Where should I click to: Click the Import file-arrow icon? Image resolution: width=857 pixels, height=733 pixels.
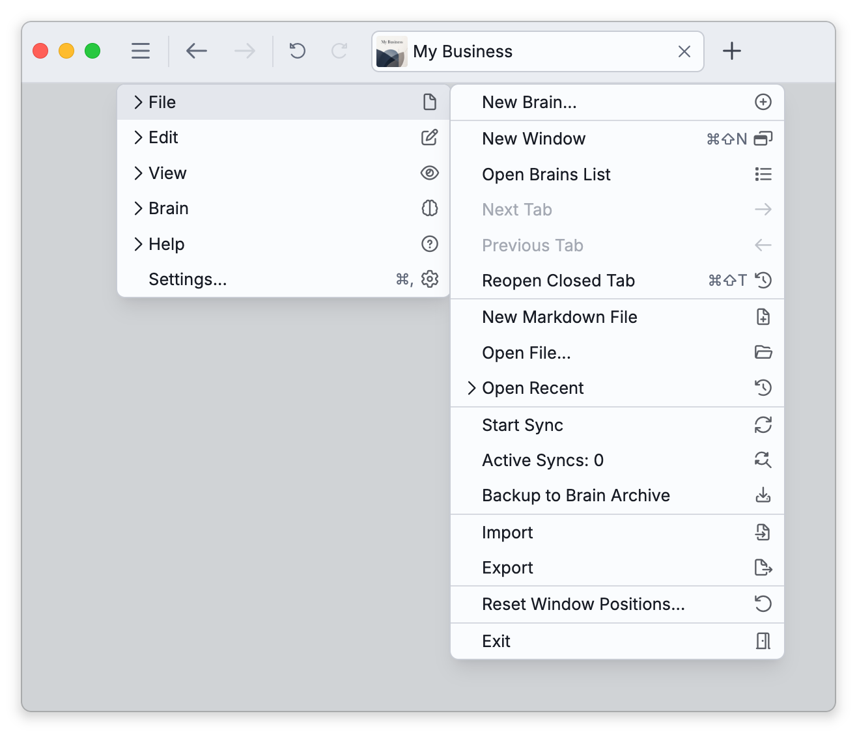coord(763,532)
